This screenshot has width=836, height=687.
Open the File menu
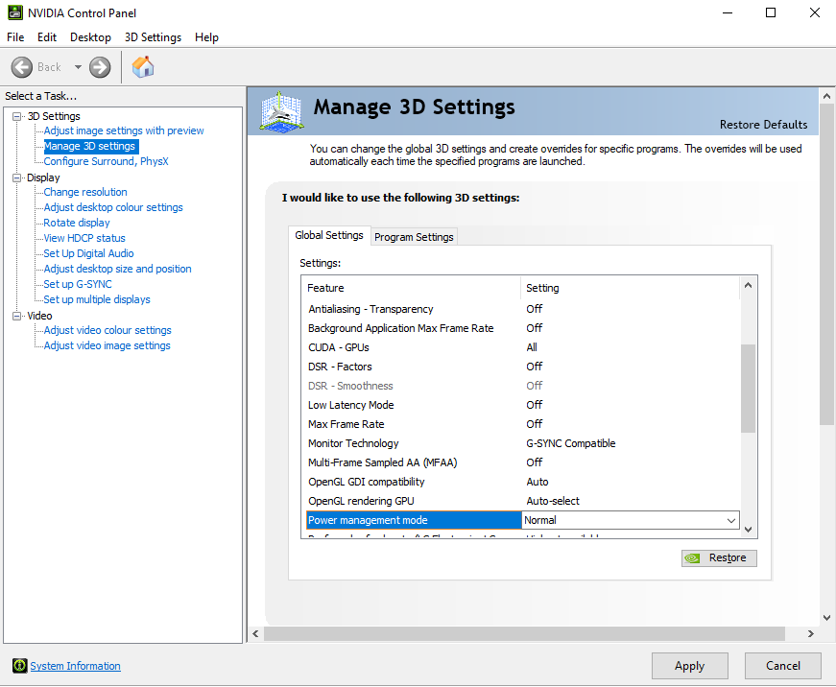pos(15,37)
